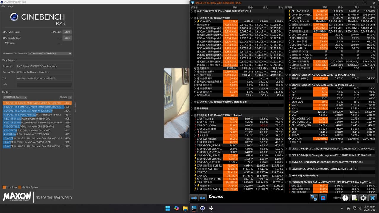
Task: Click the Info input field
Action: click(x=44, y=85)
